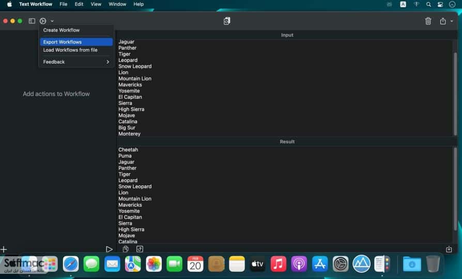Open the Help menu

(x=138, y=4)
